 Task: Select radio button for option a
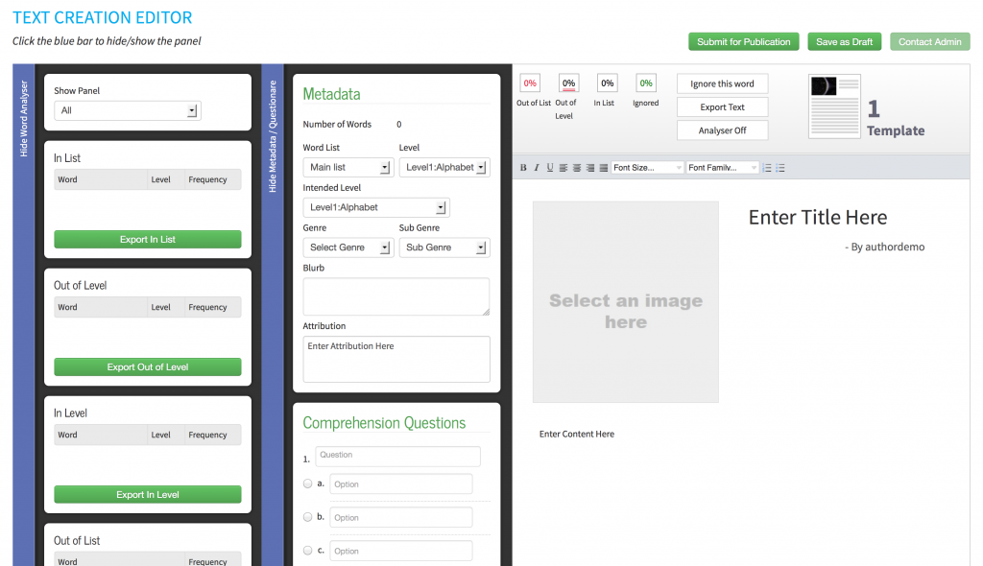point(308,483)
